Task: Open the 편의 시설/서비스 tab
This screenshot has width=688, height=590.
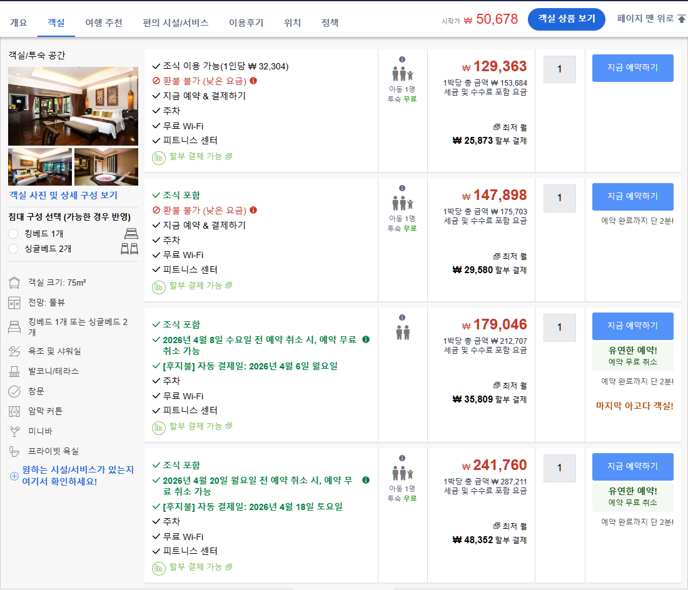Action: (176, 22)
